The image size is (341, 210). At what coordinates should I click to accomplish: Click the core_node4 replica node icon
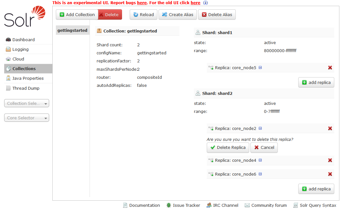tap(211, 160)
